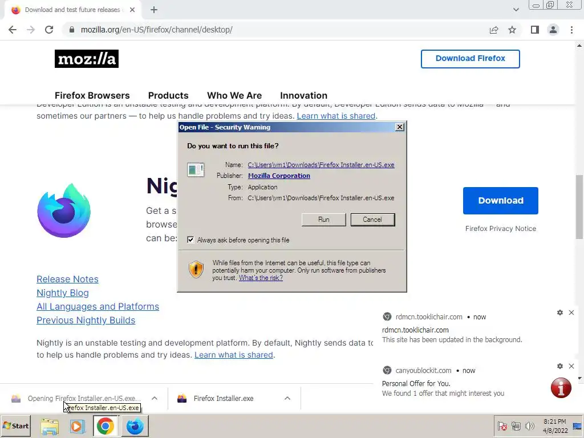Cancel the security warning dialog
584x438 pixels.
click(x=372, y=220)
